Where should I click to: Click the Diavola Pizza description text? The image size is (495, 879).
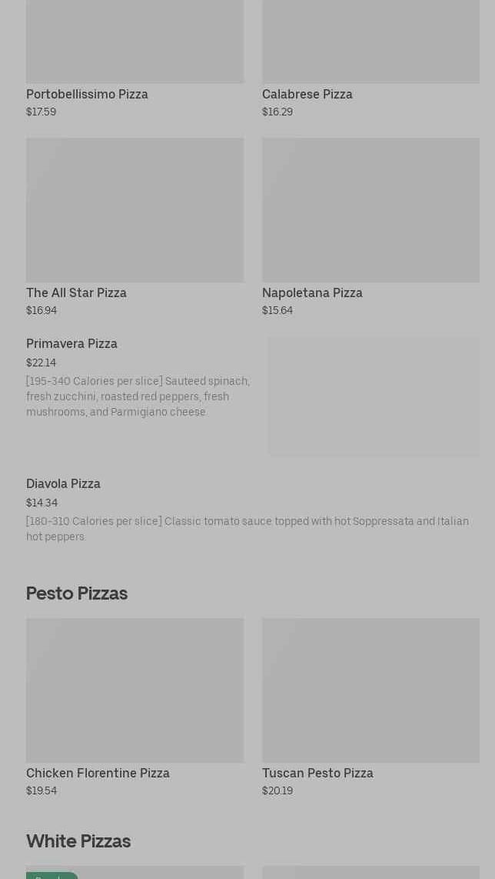[x=247, y=529]
